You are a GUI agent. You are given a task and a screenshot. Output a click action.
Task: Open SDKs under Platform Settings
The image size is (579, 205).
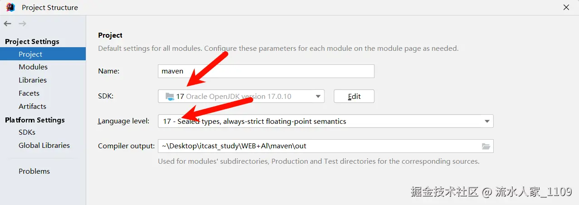pos(27,132)
